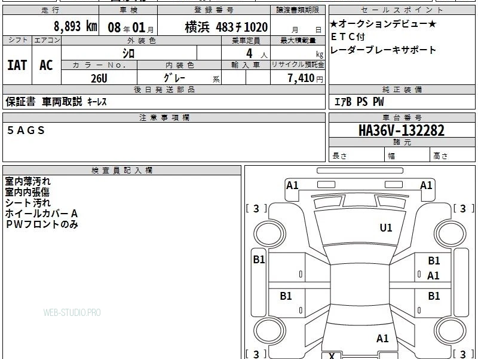Click the 譲渡書類期限 header
Screen dimensions: 478x359
click(x=298, y=10)
